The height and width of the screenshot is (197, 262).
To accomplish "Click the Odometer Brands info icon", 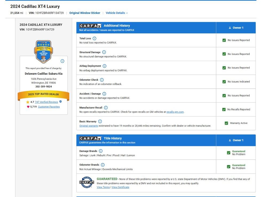I will click(x=103, y=165).
